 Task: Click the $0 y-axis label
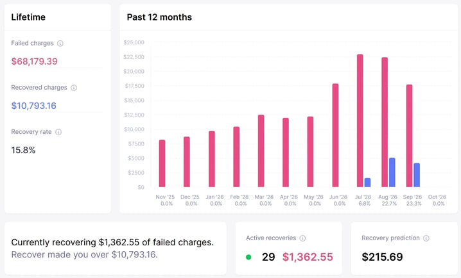[x=141, y=188]
